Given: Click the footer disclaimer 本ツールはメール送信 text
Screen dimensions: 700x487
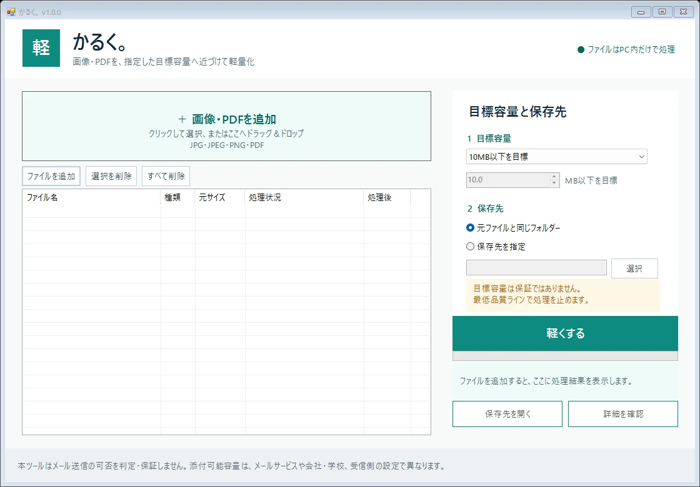Looking at the screenshot, I should tap(232, 466).
